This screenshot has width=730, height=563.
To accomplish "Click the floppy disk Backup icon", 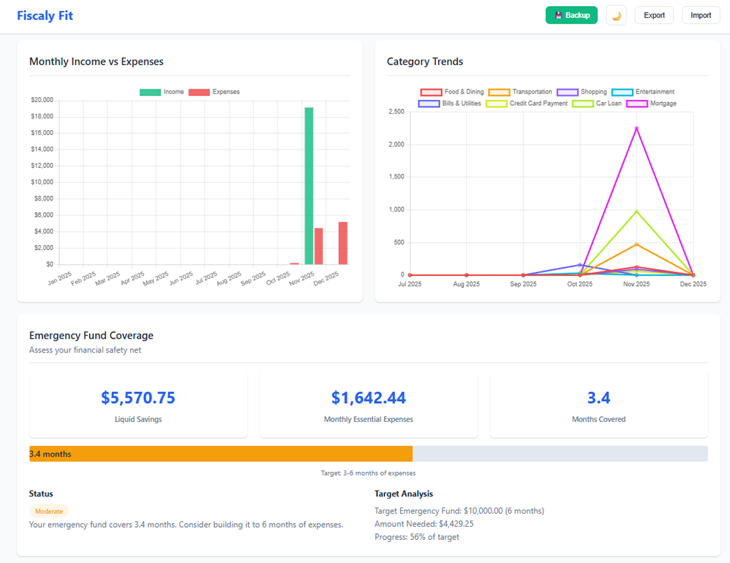I will 559,15.
